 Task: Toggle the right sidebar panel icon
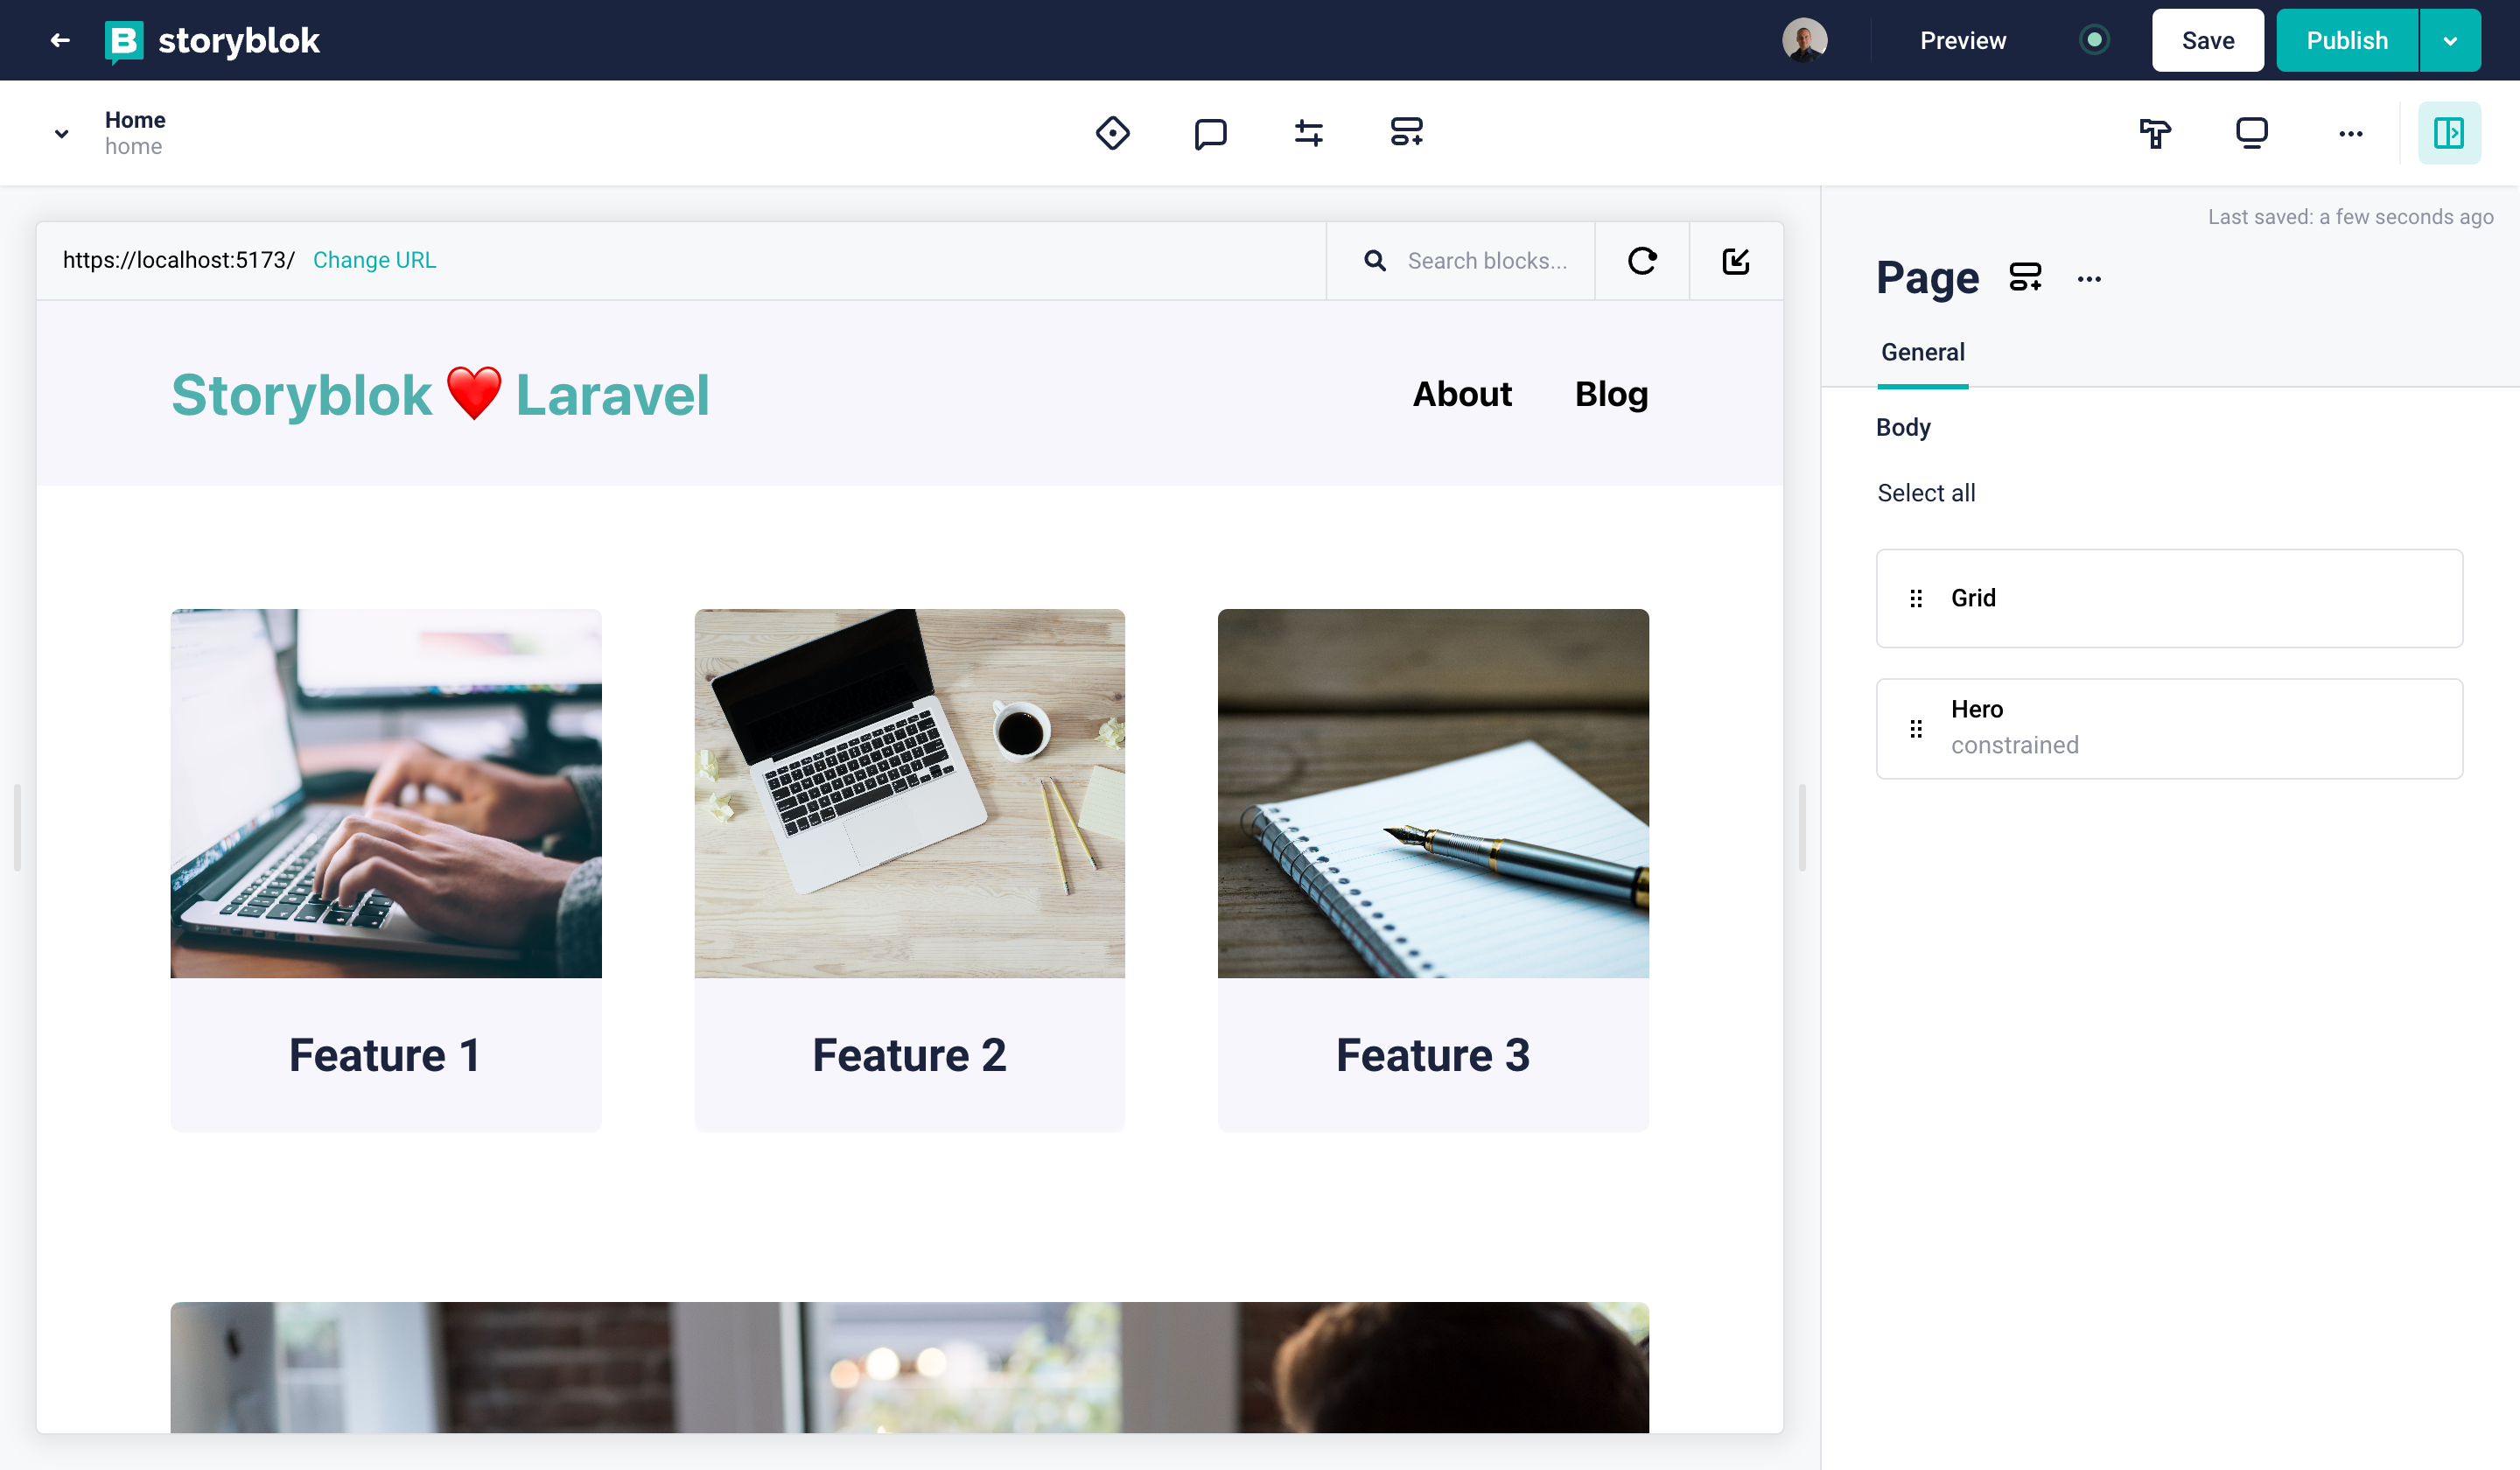[2448, 132]
